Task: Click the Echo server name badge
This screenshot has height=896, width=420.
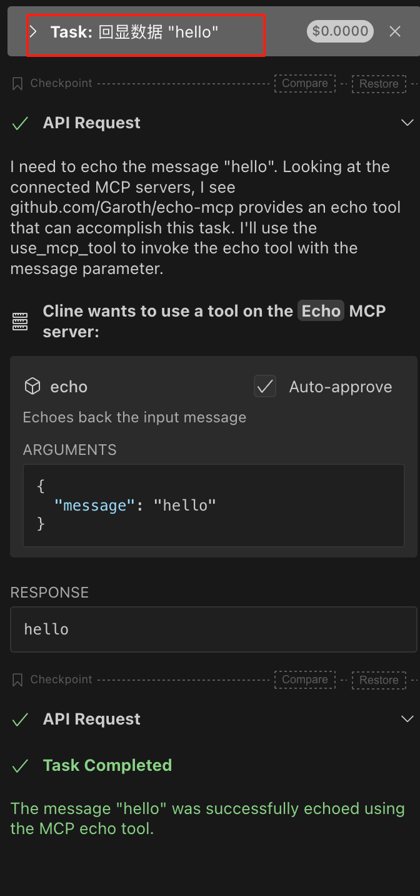Action: pyautogui.click(x=321, y=310)
